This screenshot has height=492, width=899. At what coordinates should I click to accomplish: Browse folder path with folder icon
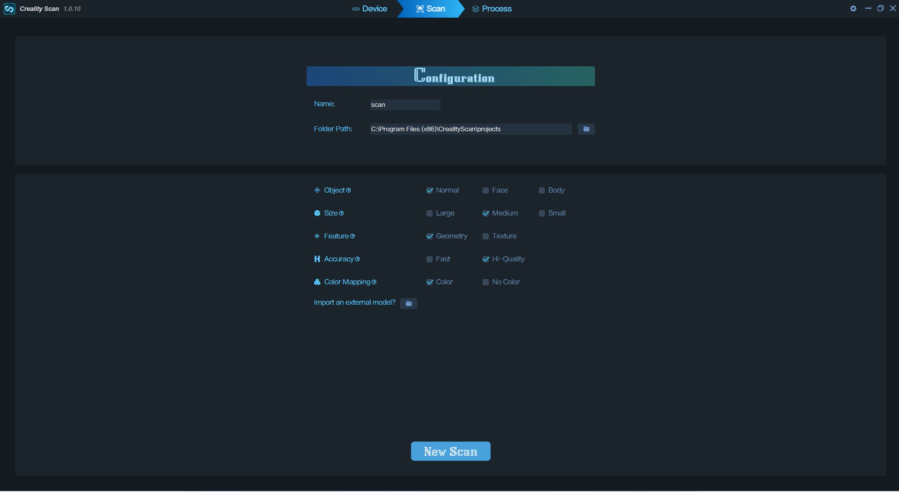tap(586, 129)
